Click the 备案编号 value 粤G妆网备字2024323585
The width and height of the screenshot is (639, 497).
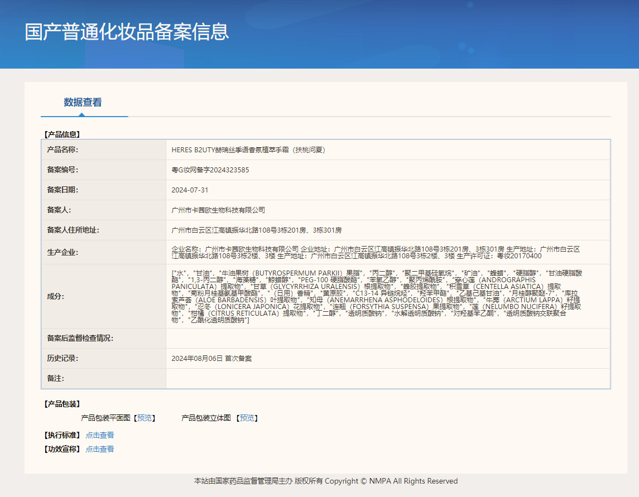[x=210, y=170]
